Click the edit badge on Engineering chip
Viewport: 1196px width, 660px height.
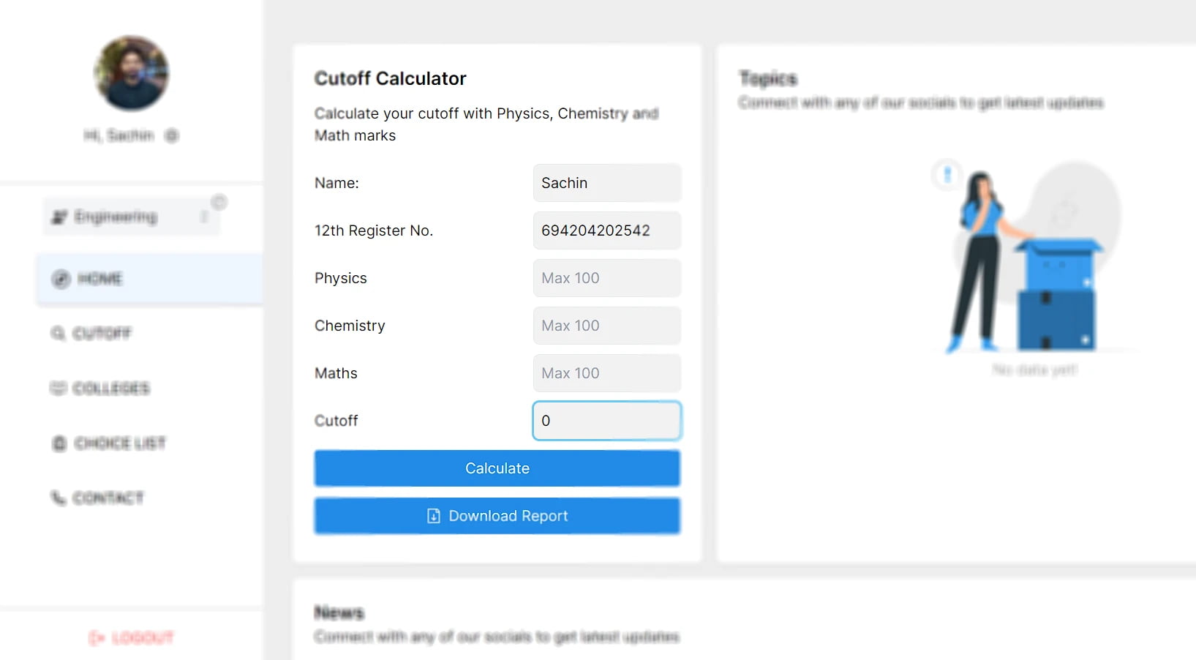tap(219, 201)
